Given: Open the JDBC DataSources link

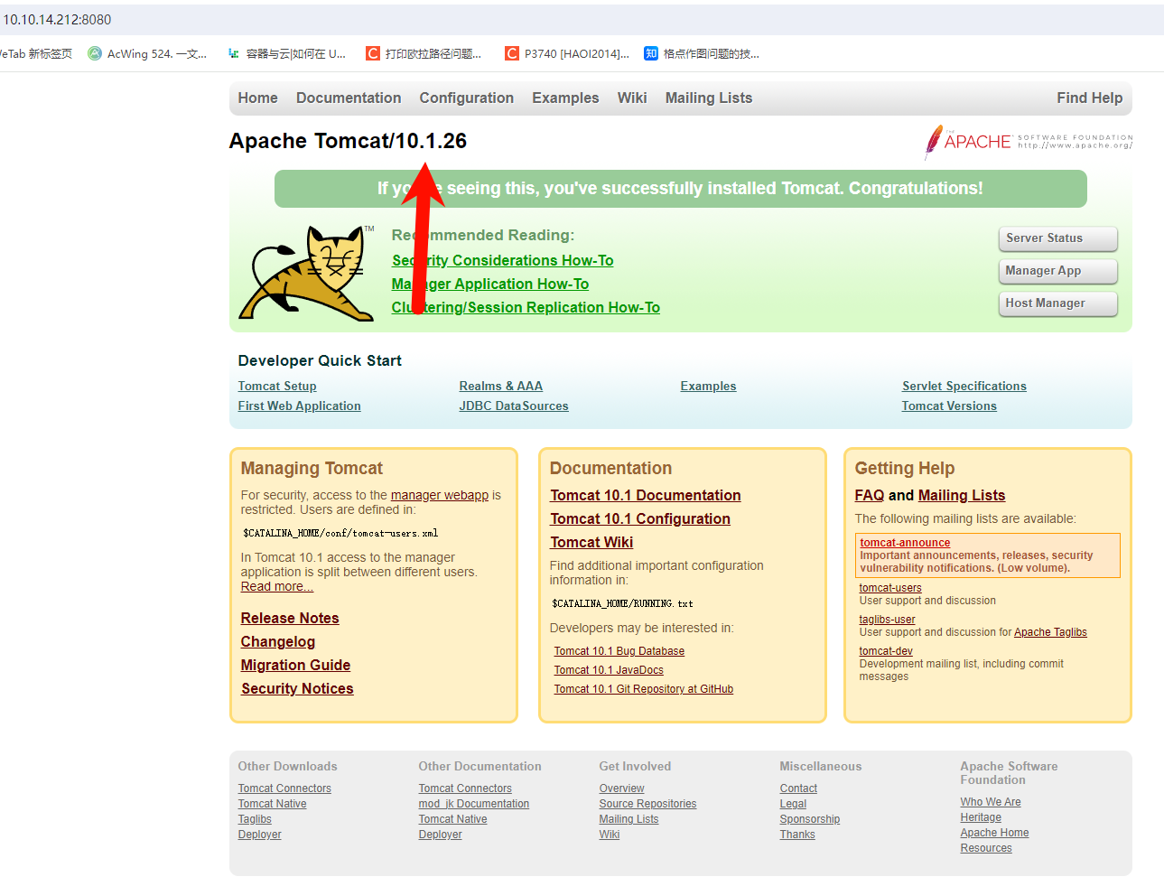Looking at the screenshot, I should pyautogui.click(x=514, y=406).
